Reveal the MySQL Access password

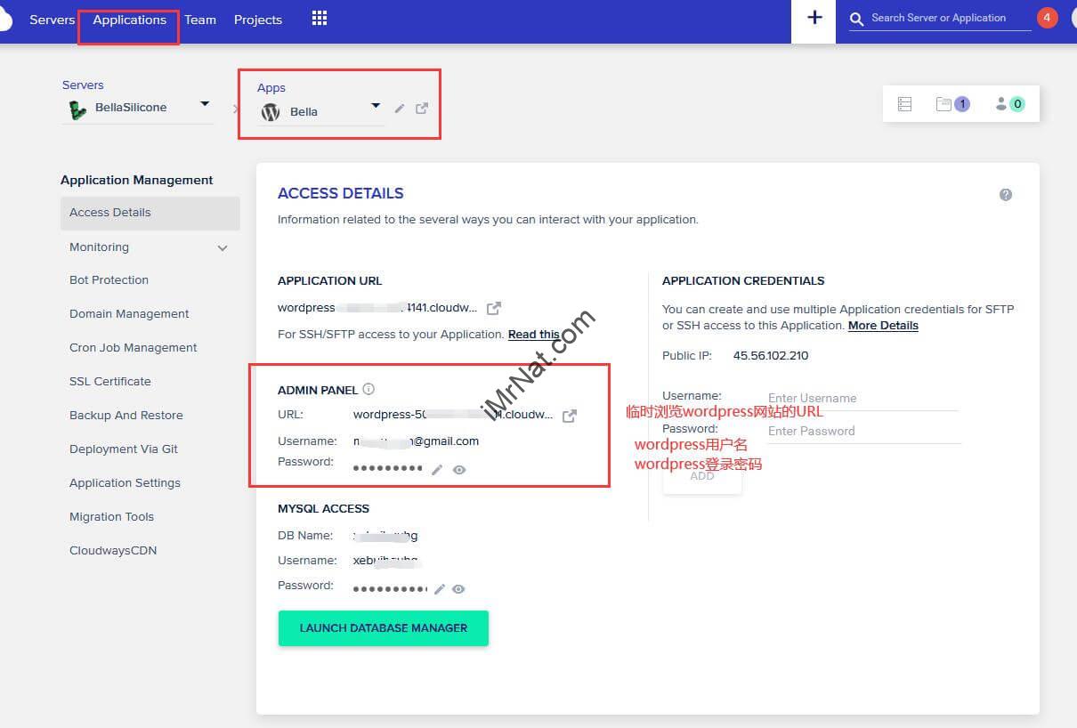459,589
